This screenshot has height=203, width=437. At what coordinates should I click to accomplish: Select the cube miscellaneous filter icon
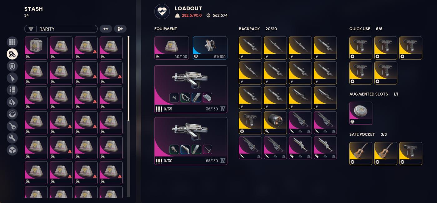(x=12, y=150)
